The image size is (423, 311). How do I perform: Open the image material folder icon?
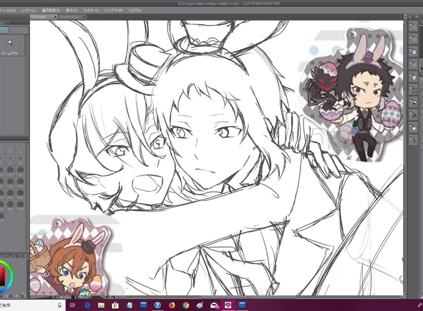[413, 103]
